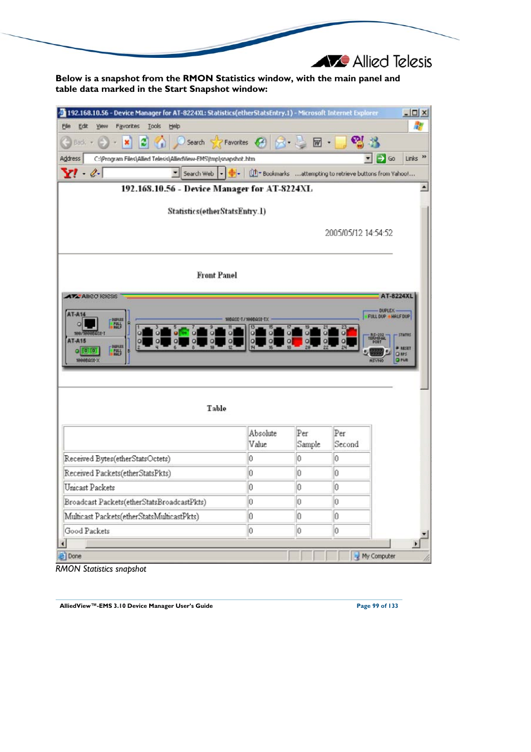
Task: Expand the Forward button history dropdown arrow
Action: pyautogui.click(x=115, y=142)
